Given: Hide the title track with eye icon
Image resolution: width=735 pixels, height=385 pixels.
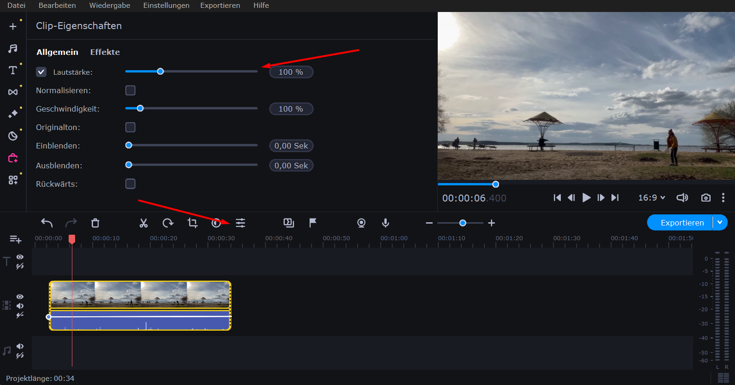Looking at the screenshot, I should (x=20, y=257).
